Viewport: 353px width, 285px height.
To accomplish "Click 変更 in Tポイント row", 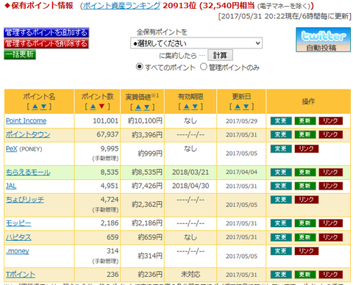I will [281, 275].
